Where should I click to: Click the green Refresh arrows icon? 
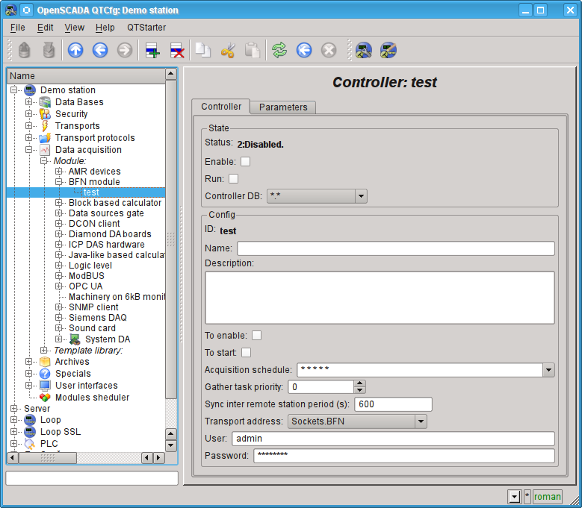coord(279,50)
